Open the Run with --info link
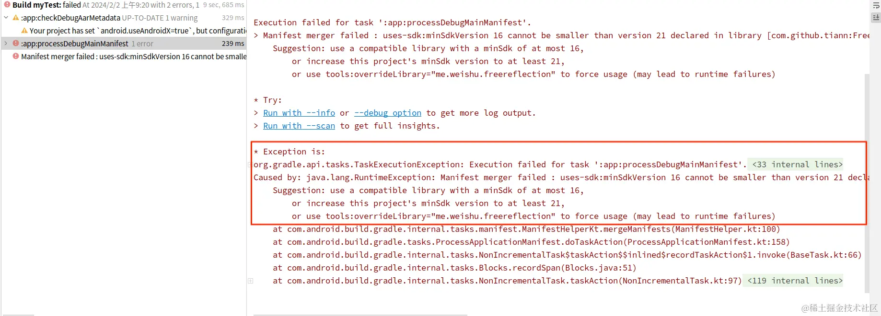 tap(299, 113)
